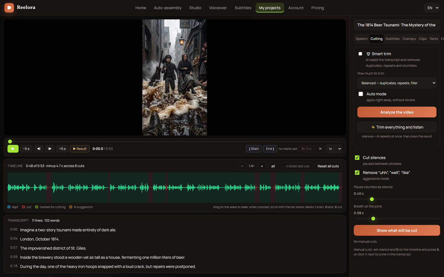Screen dimensions: 444x277
Task: Open the Texts tab
Action: [433, 39]
